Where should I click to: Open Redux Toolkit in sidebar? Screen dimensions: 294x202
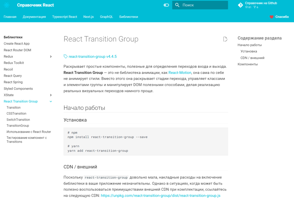(14, 63)
